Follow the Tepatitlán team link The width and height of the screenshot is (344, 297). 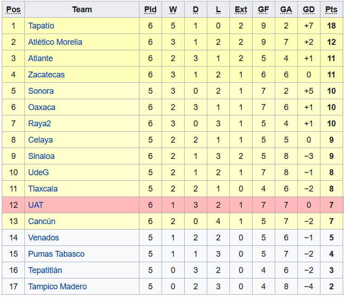[x=45, y=270]
